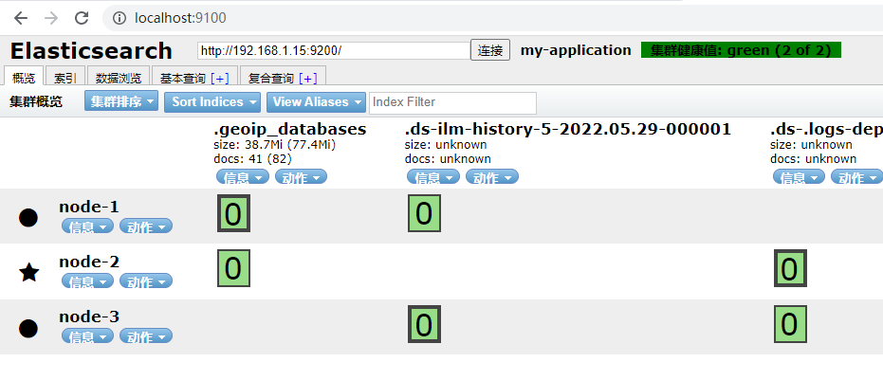Open 信息 dropdown for .ds-.logs index
The image size is (883, 380).
tap(800, 177)
